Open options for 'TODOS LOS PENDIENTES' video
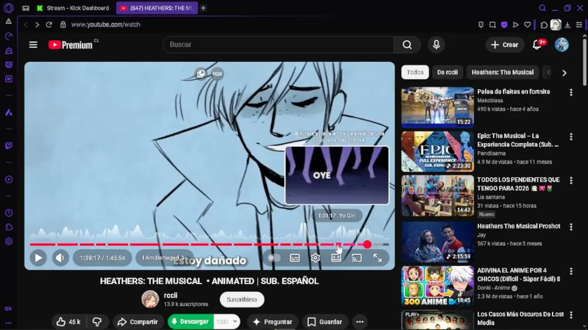 571,181
